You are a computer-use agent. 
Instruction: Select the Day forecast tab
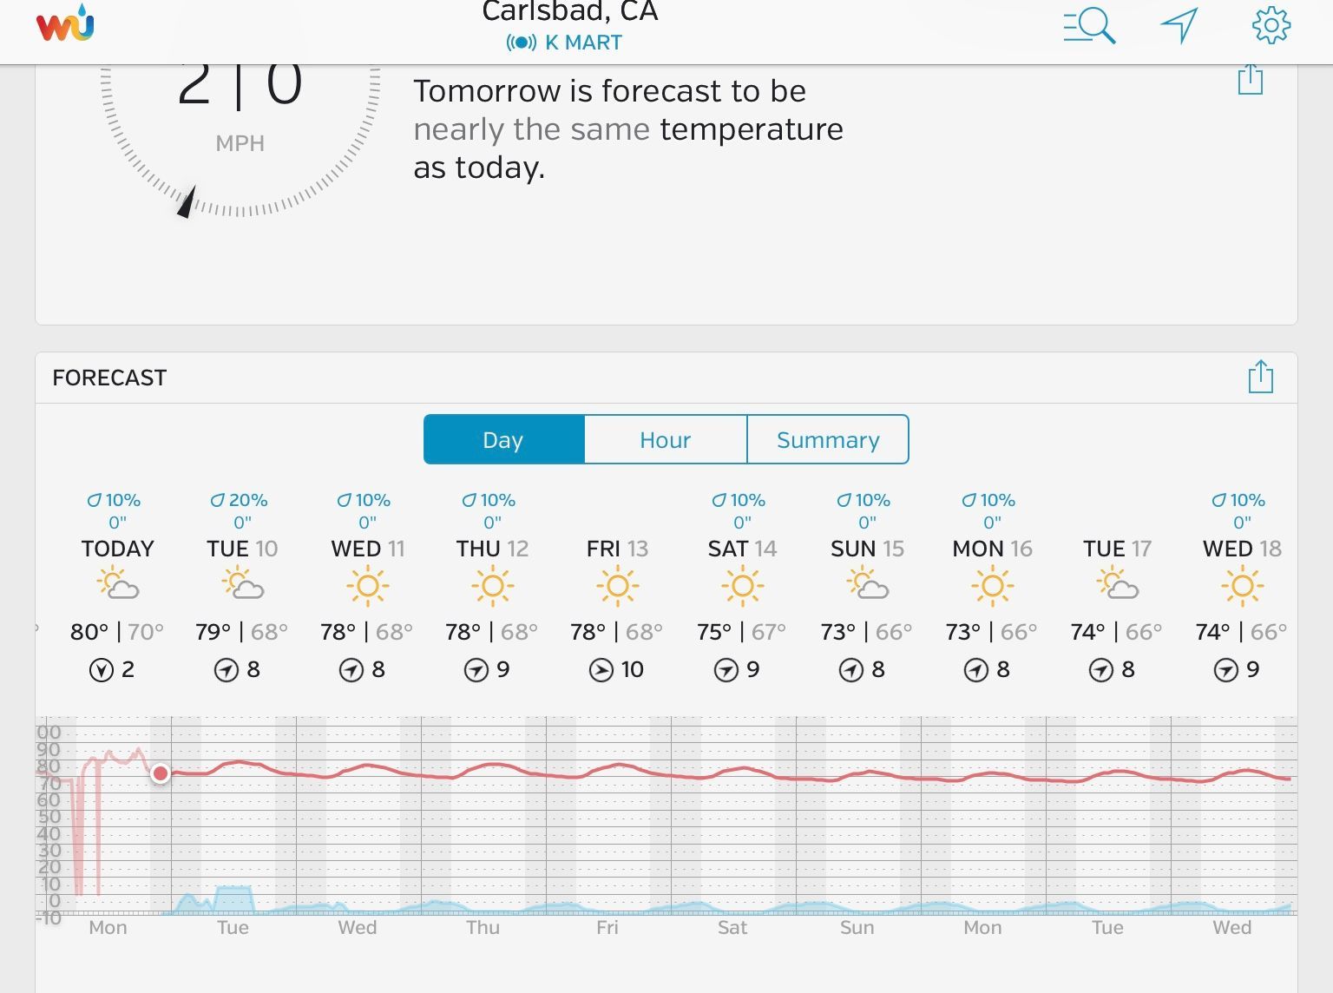click(x=503, y=440)
